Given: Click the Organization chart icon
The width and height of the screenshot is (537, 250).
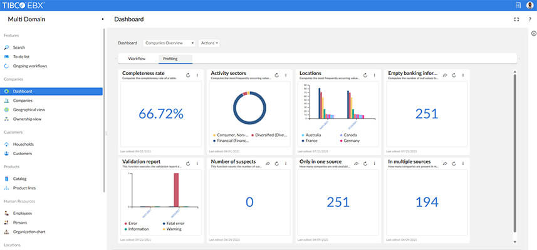Looking at the screenshot, I should (x=6, y=231).
